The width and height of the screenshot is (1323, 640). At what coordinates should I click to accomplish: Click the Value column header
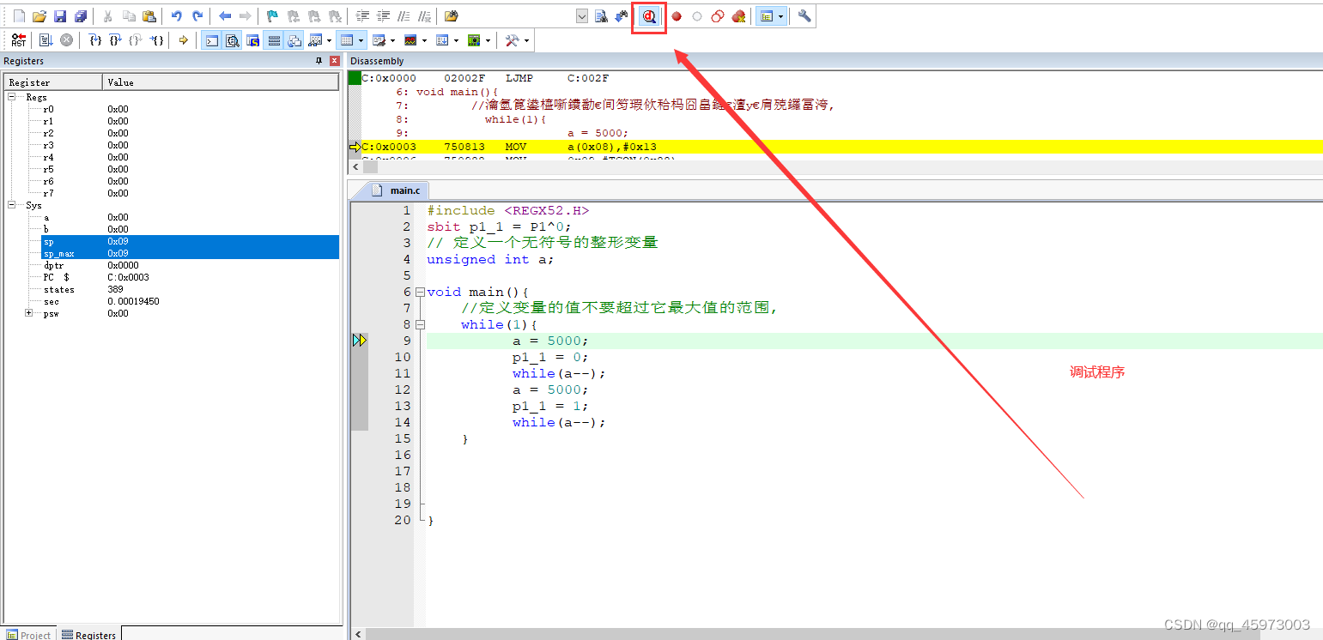(x=221, y=82)
